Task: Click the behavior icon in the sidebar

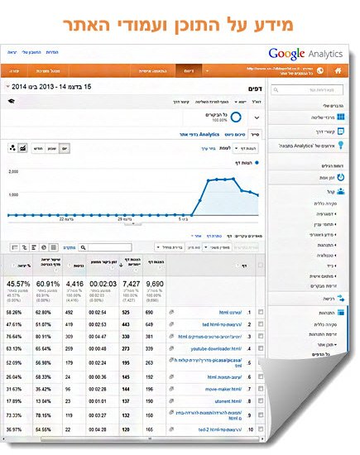Action: (341, 313)
